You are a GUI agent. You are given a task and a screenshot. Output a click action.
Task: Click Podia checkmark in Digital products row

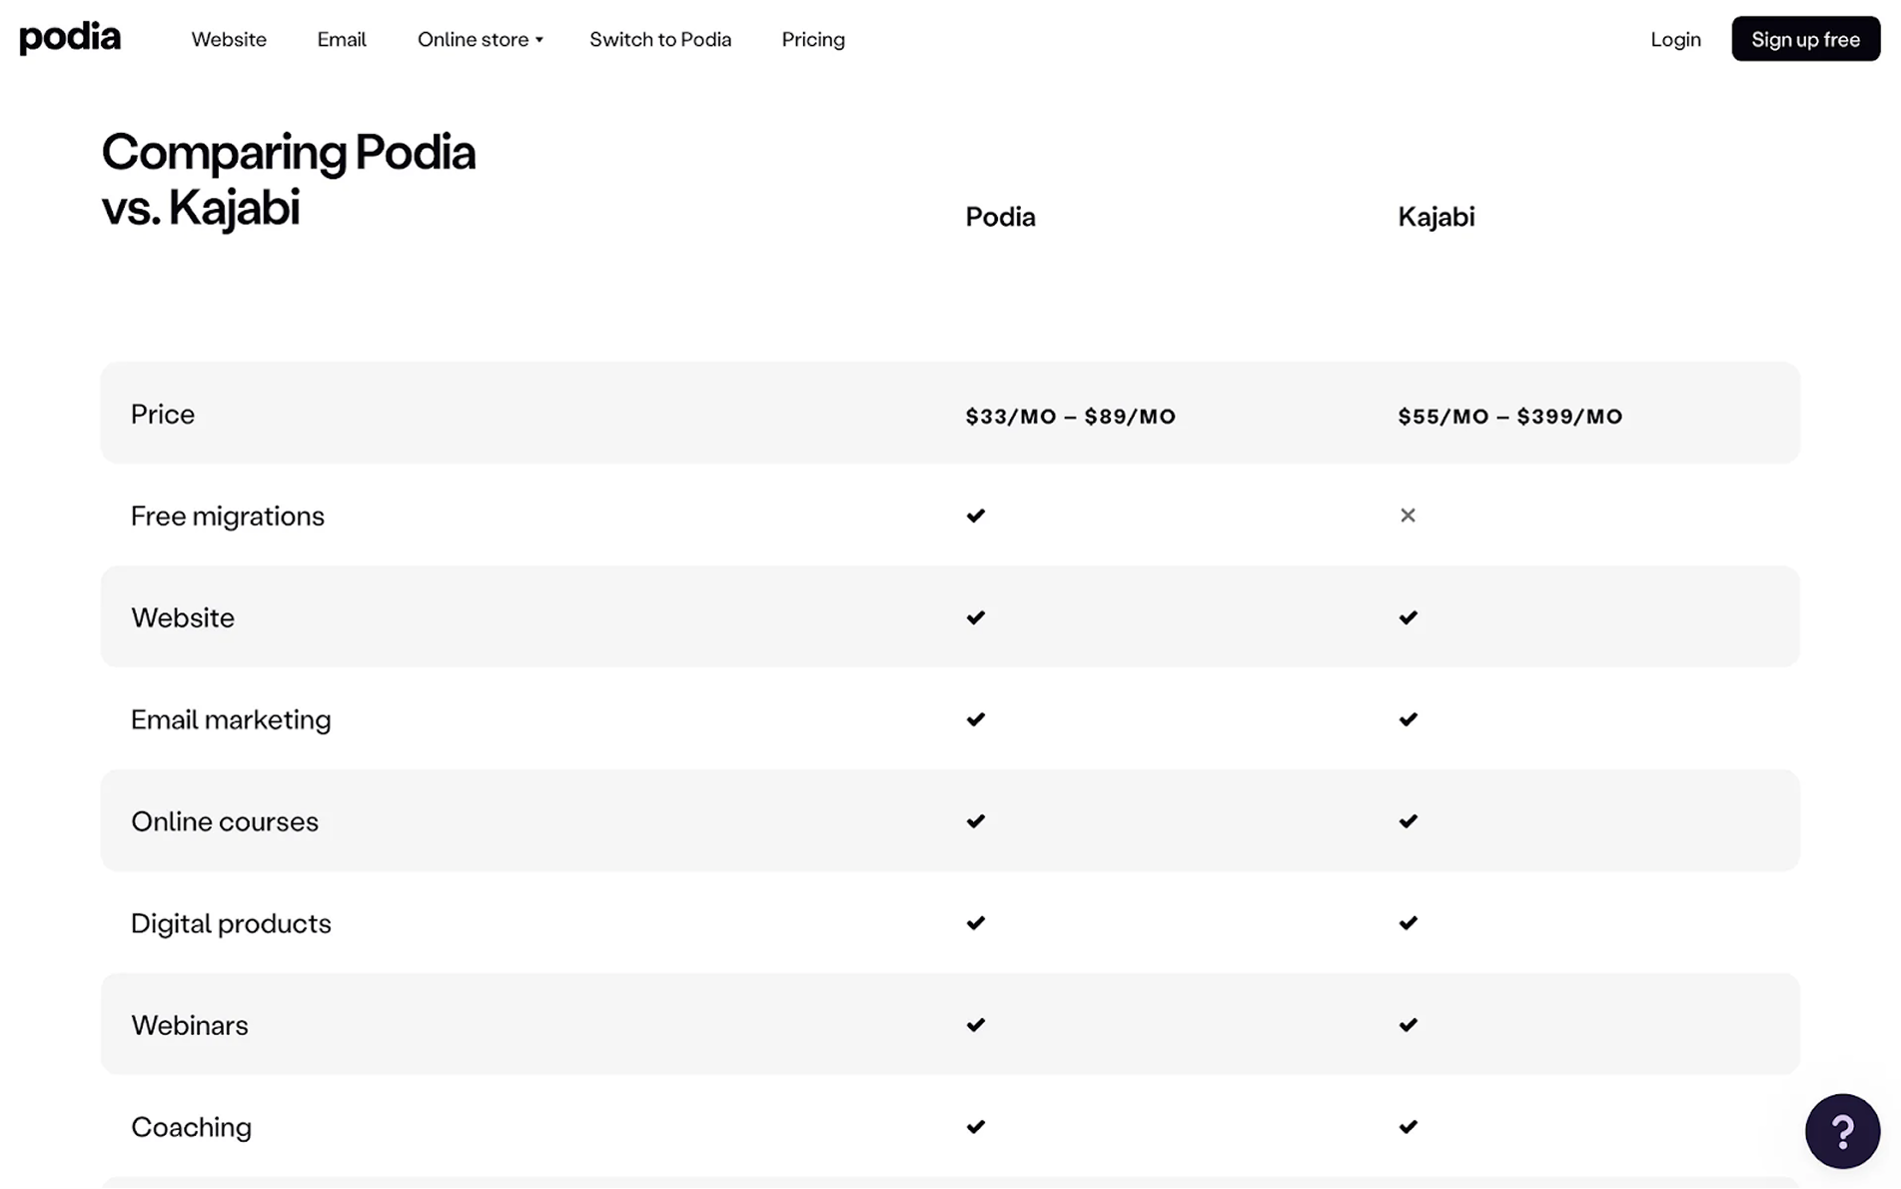point(976,923)
